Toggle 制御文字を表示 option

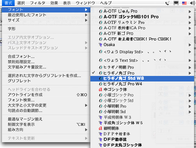46,124
